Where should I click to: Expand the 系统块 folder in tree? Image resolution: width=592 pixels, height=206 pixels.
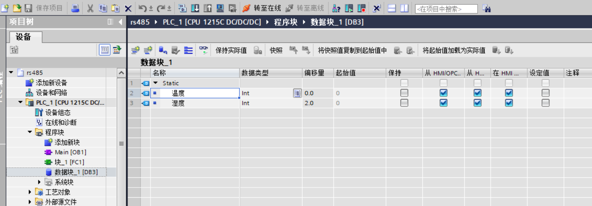(x=39, y=182)
